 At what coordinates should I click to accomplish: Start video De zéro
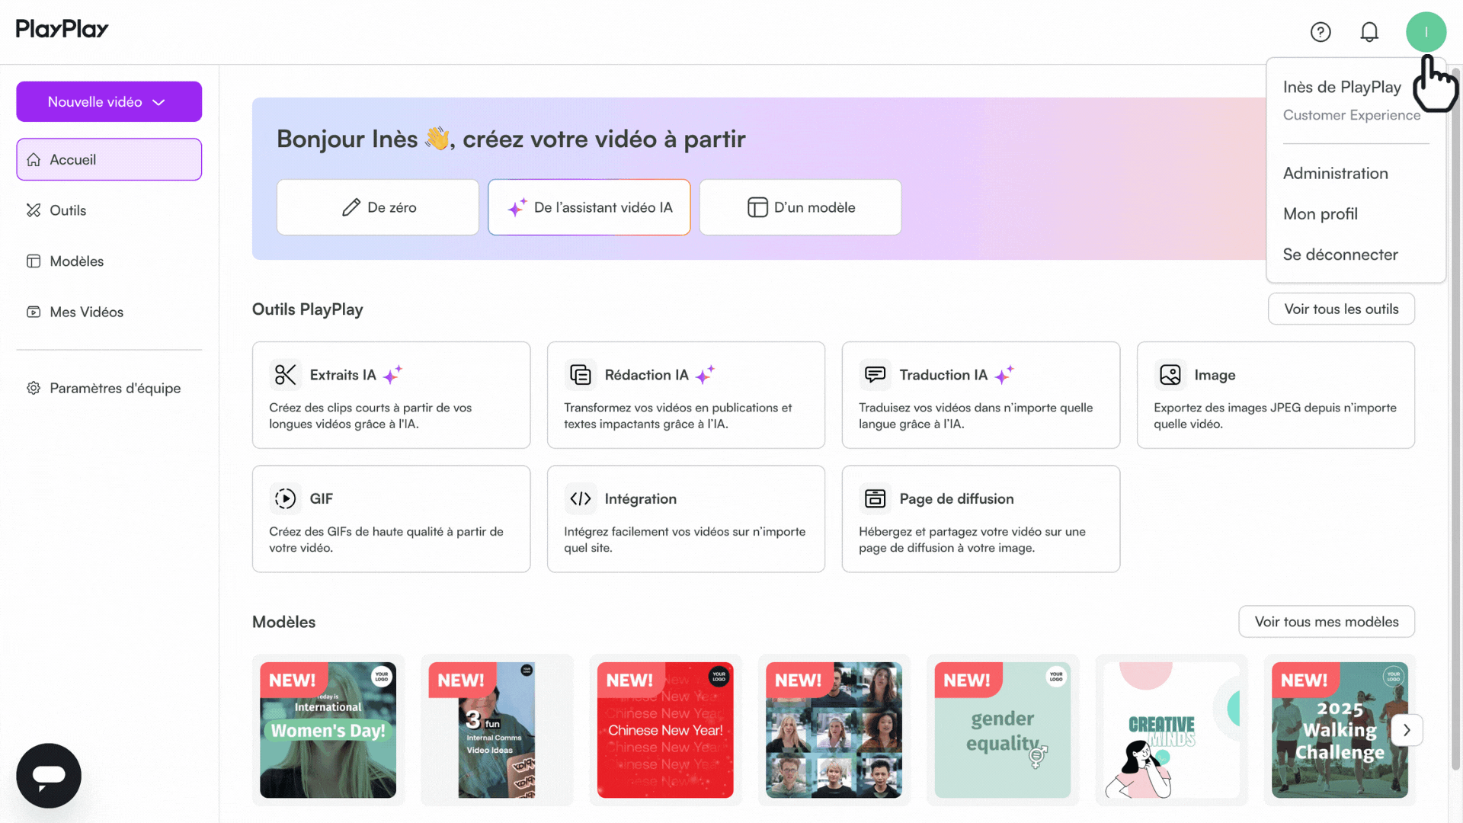(x=378, y=207)
